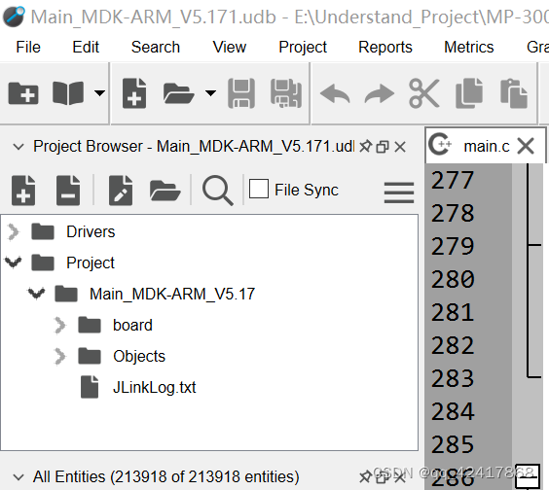Open the Metrics menu
549x490 pixels.
[469, 47]
